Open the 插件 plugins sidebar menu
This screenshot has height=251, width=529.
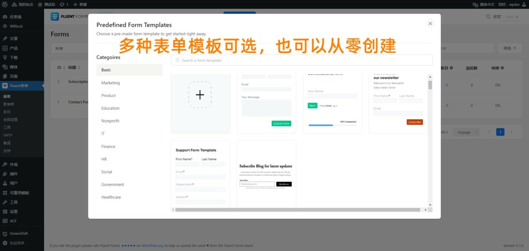[x=14, y=174]
